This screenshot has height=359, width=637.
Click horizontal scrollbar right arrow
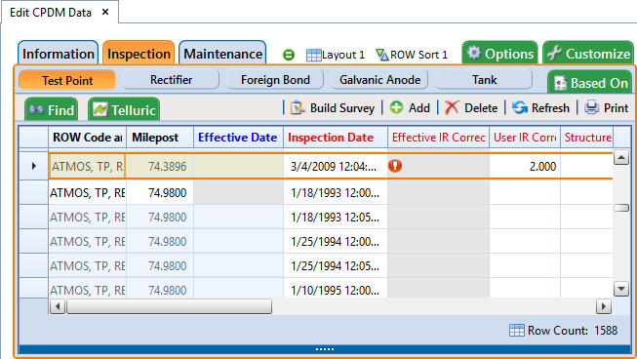tap(604, 306)
